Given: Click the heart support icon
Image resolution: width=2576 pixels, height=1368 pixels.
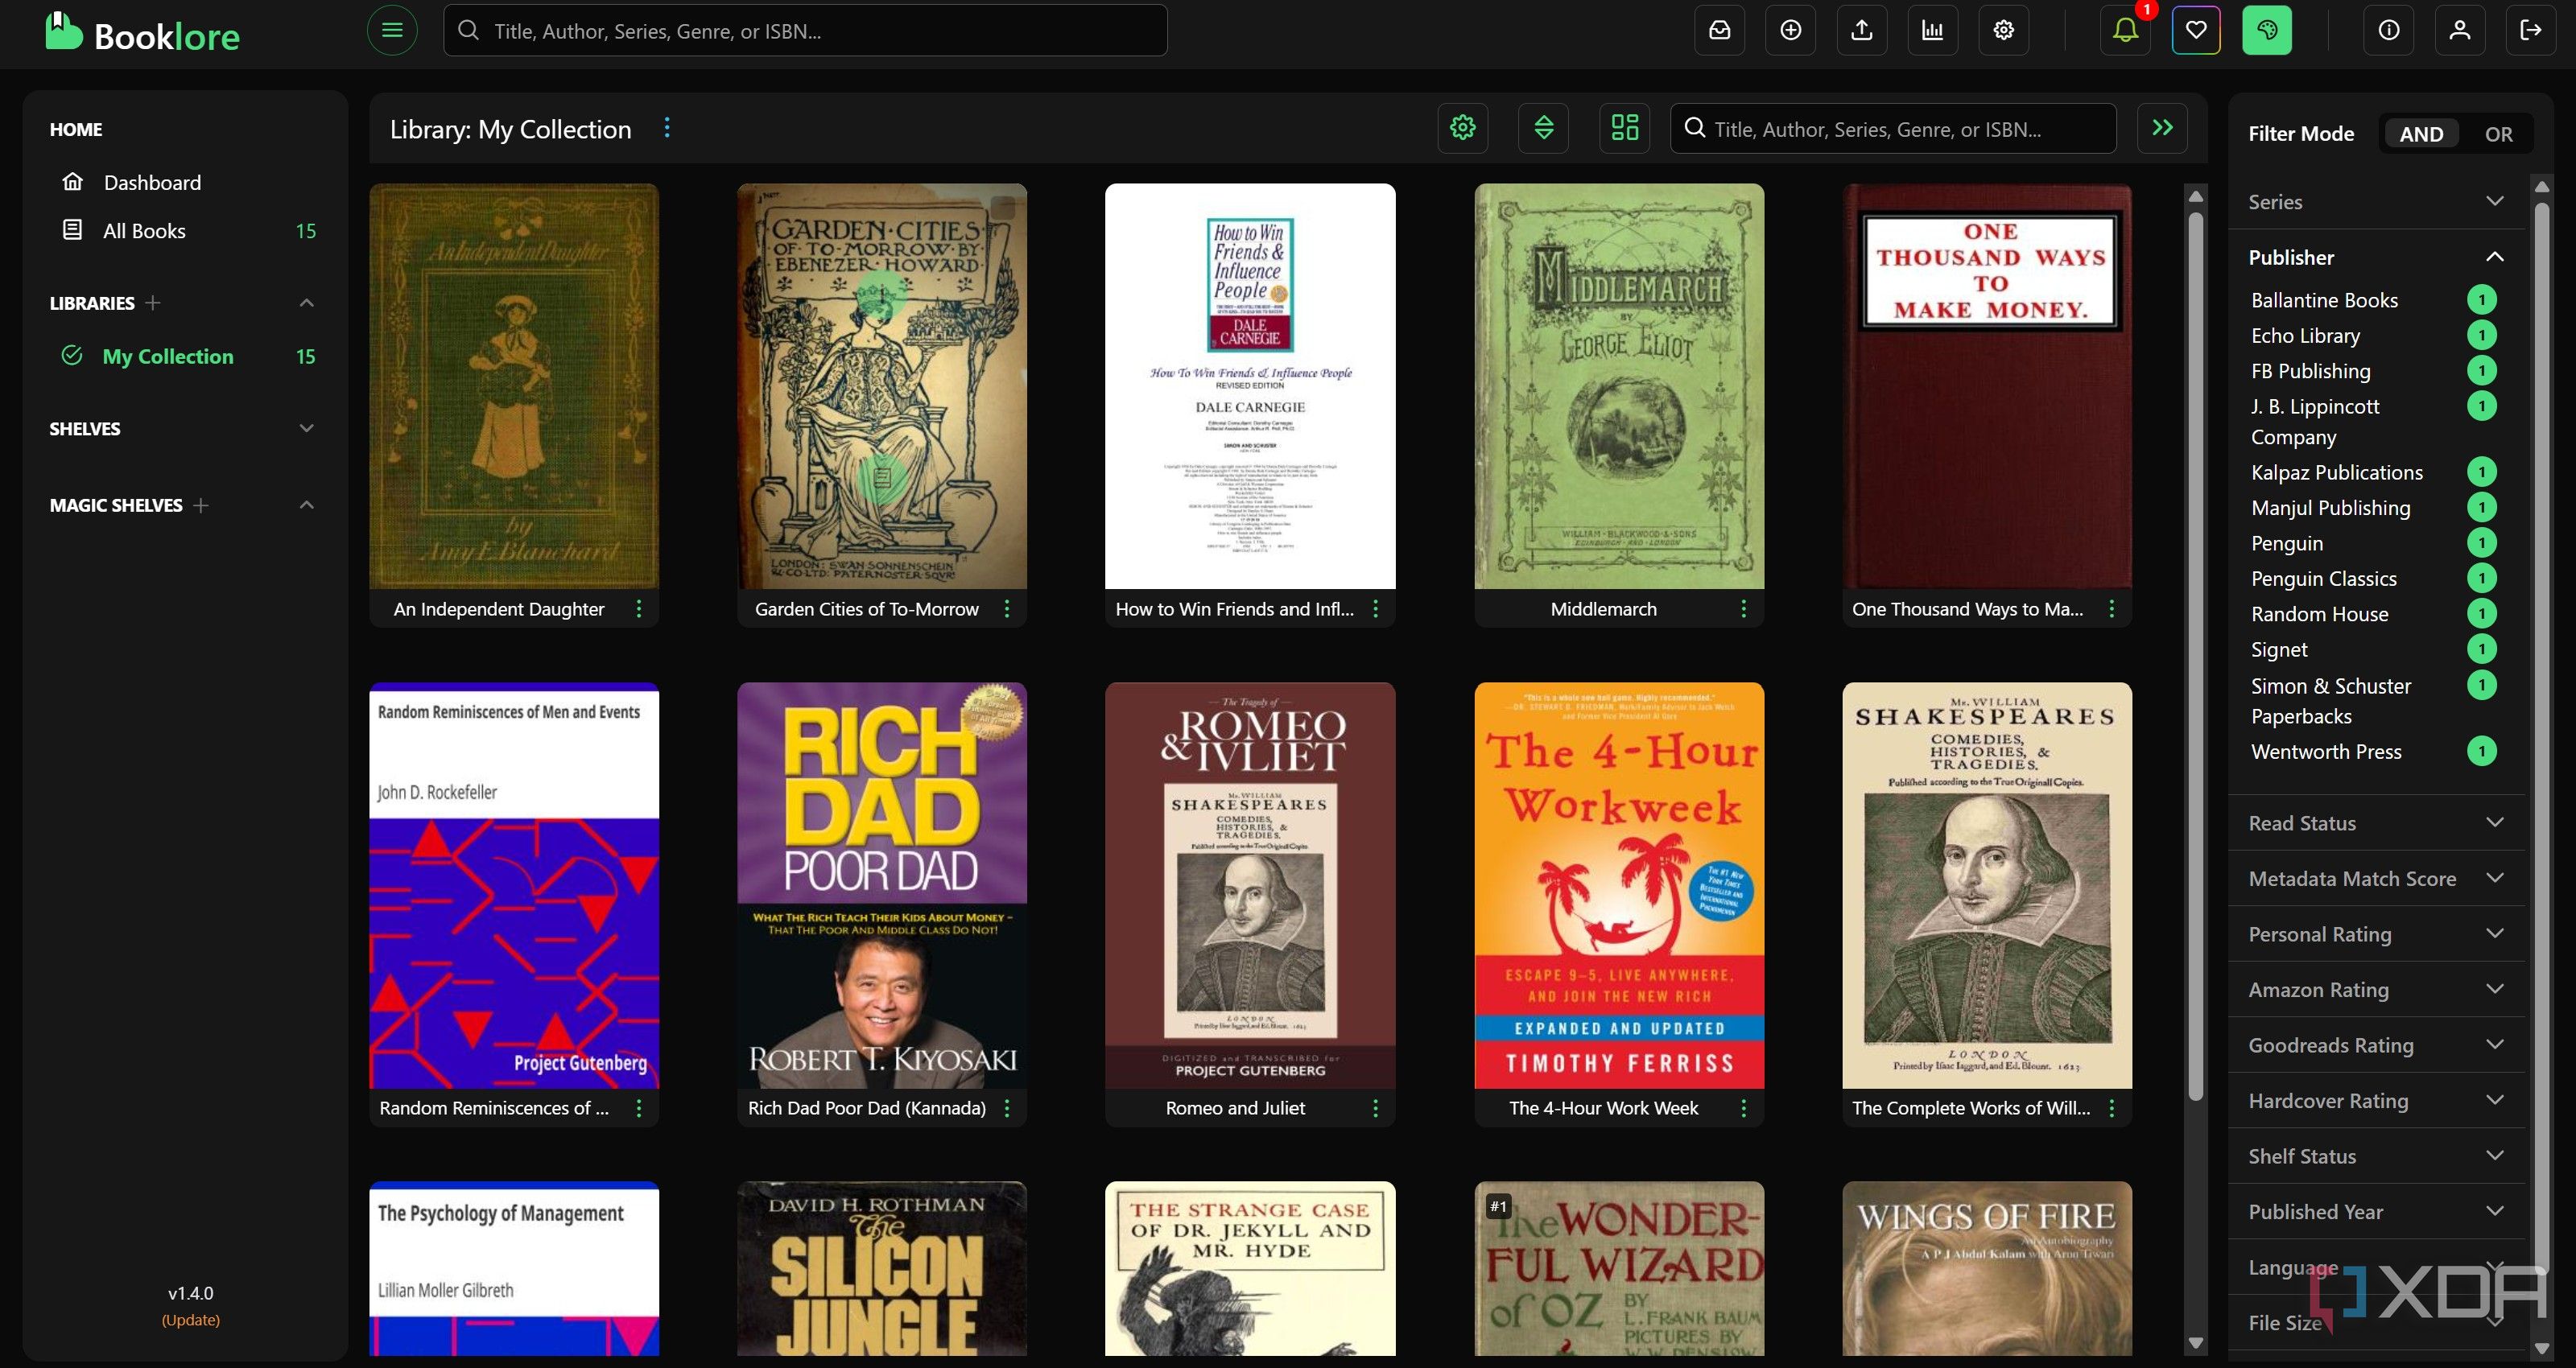Looking at the screenshot, I should click(2196, 30).
